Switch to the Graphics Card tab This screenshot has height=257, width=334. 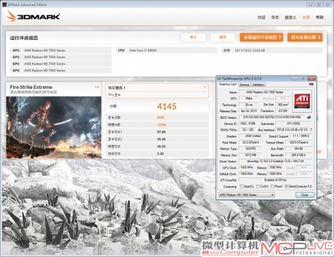click(x=228, y=84)
